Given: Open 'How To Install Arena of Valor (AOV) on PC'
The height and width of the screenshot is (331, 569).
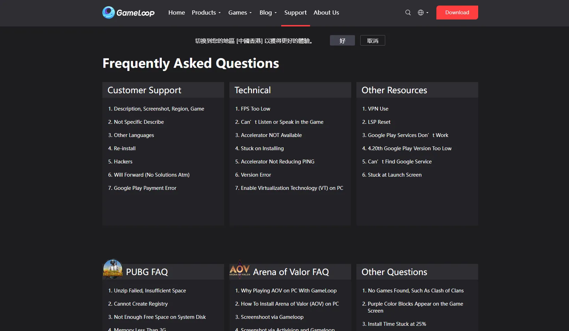Looking at the screenshot, I should point(287,304).
